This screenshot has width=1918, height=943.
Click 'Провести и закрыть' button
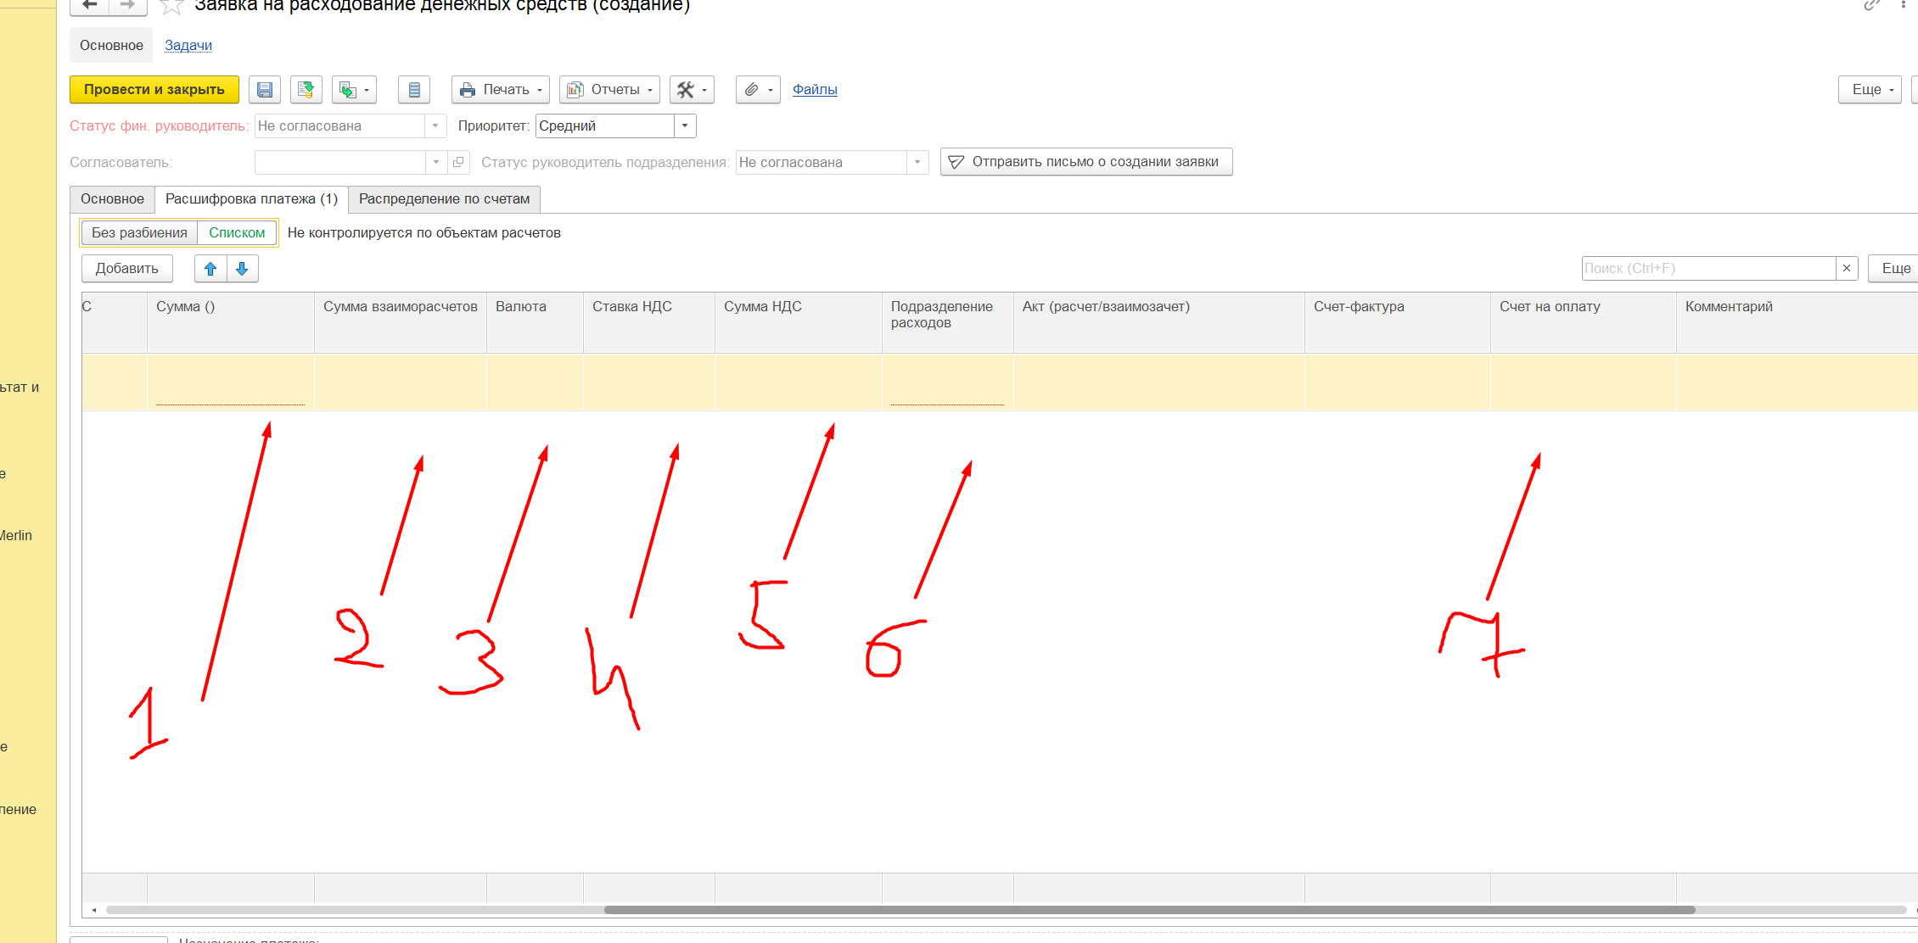[x=154, y=90]
